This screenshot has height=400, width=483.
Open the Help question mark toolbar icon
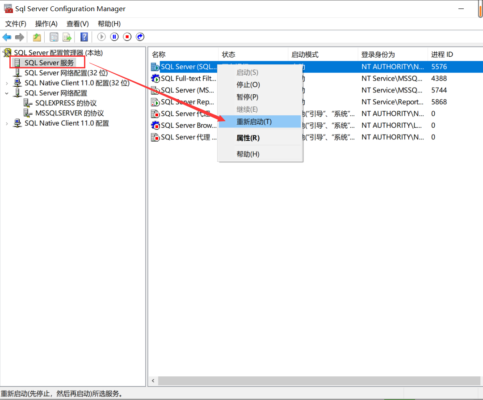coord(84,37)
